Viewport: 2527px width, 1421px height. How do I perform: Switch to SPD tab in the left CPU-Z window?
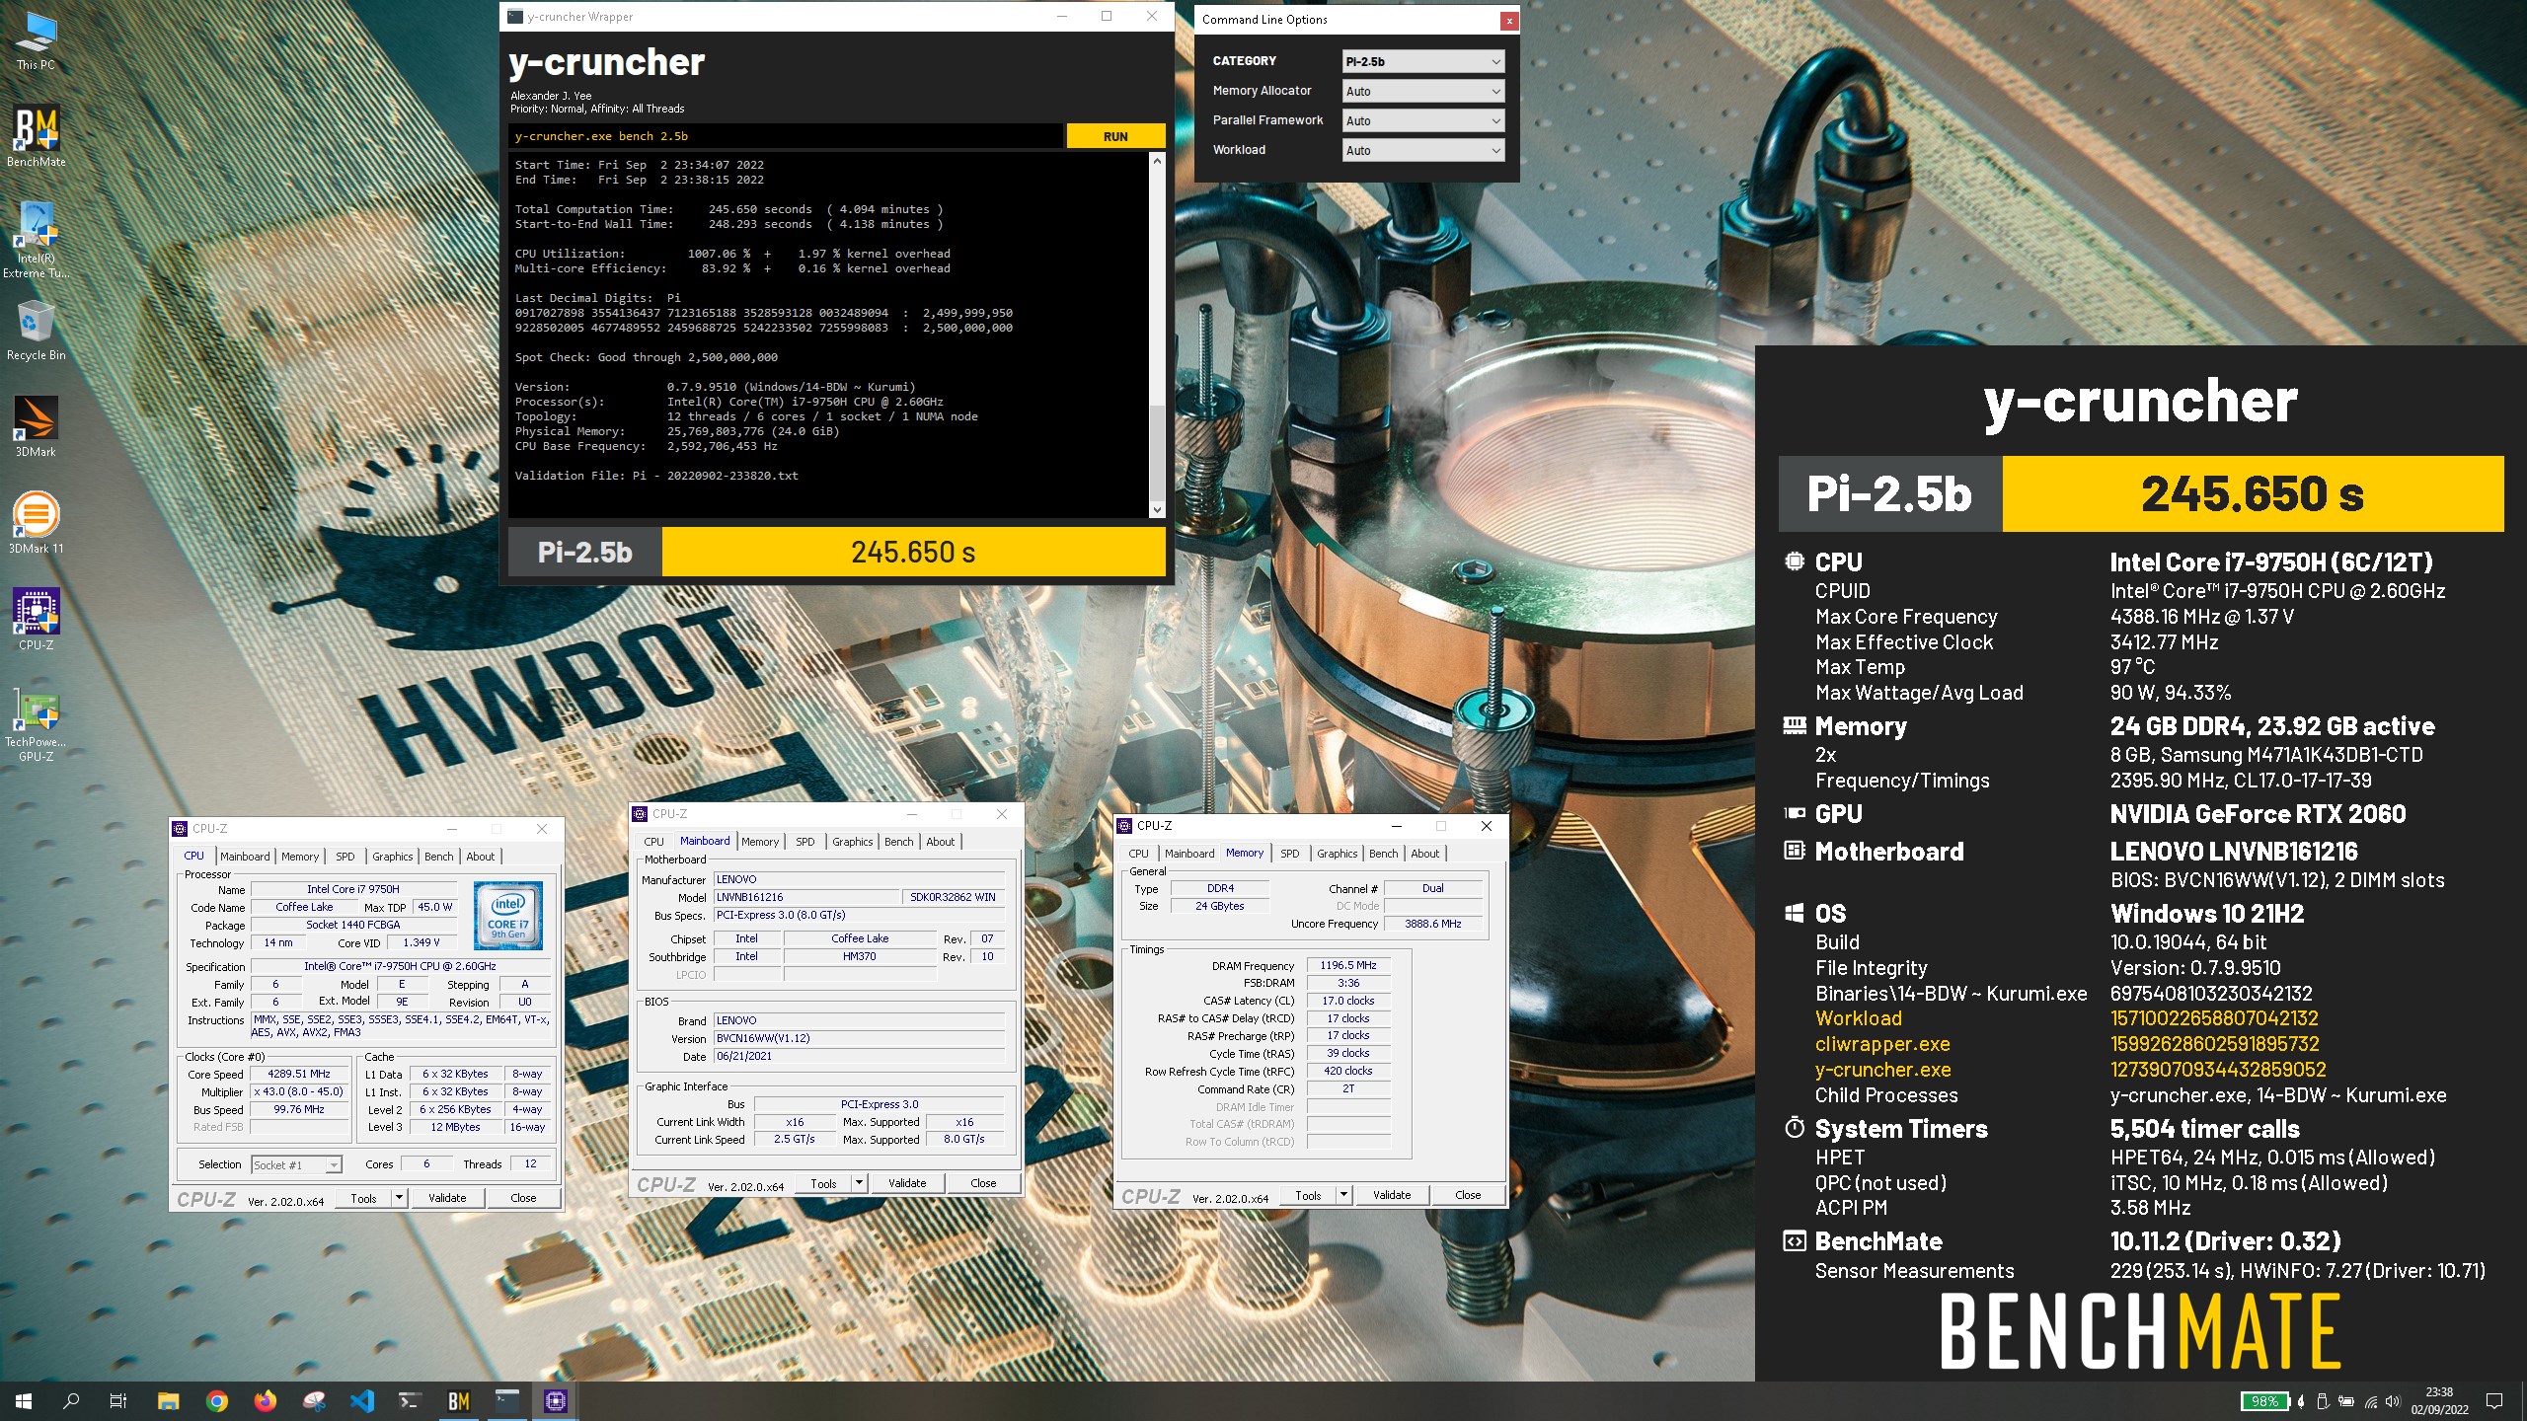point(345,857)
